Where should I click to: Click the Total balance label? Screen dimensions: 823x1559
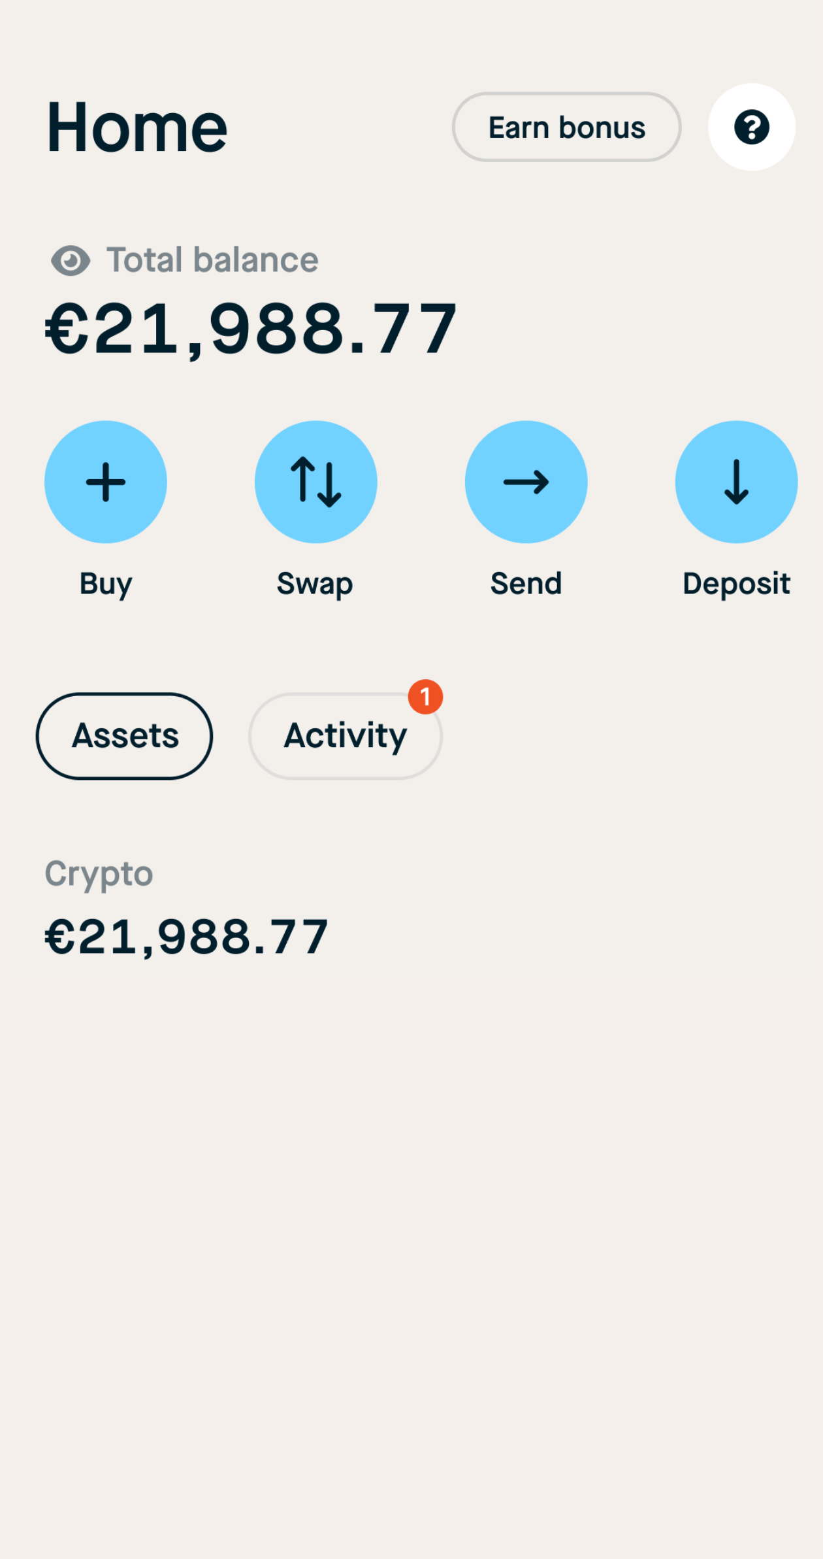(212, 260)
